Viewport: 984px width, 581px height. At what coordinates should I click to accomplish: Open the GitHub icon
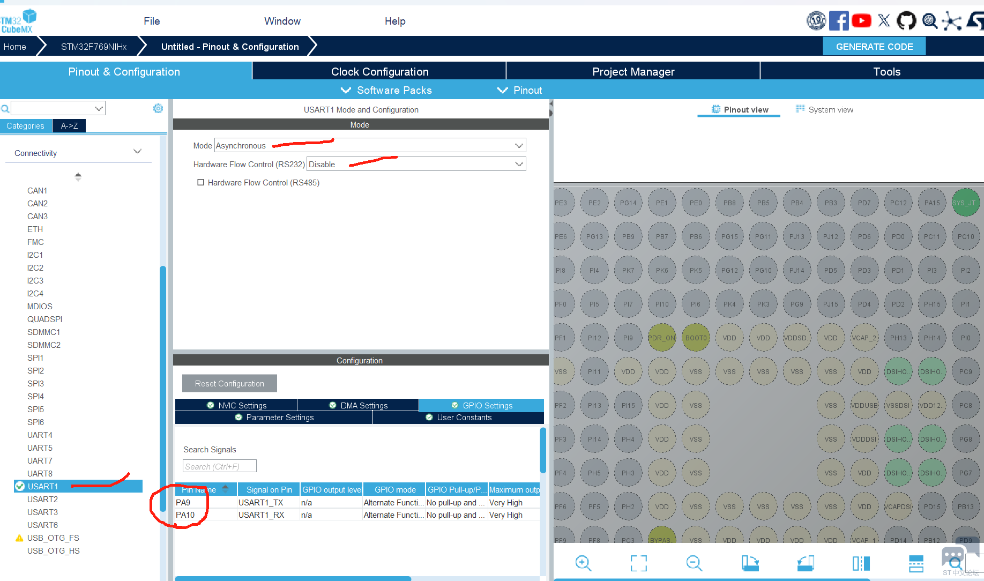coord(907,21)
